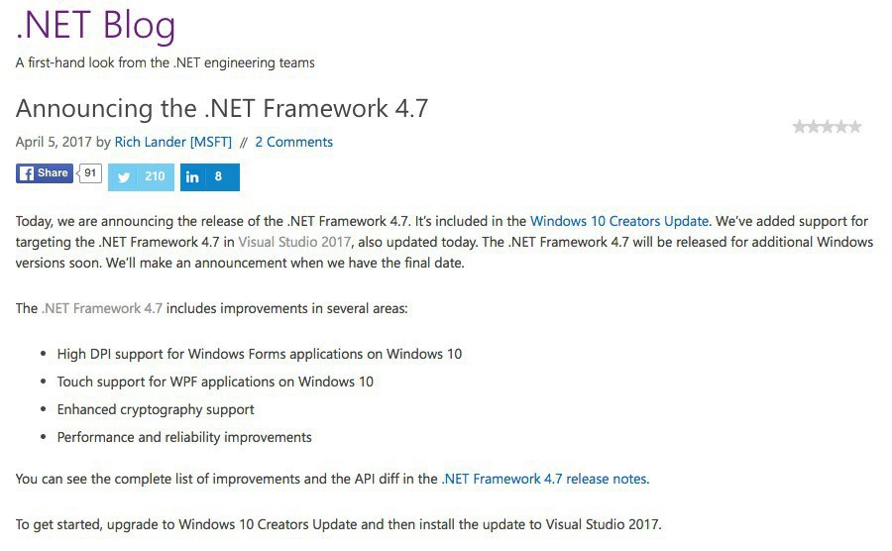Give the post a three-star rating

coord(827,127)
